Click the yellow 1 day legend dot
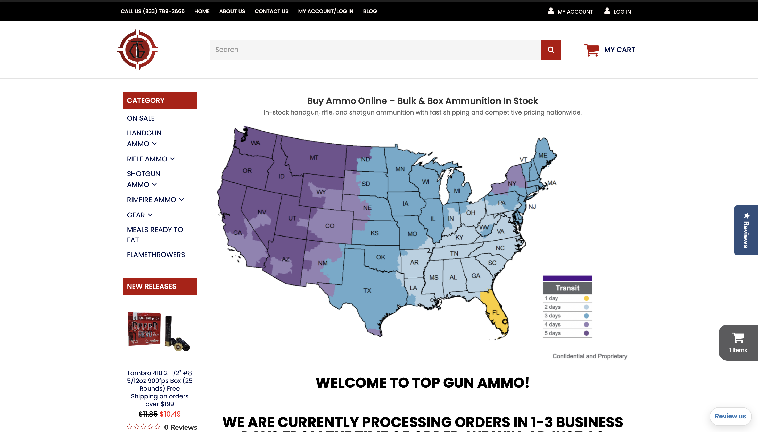758x432 pixels. point(586,298)
